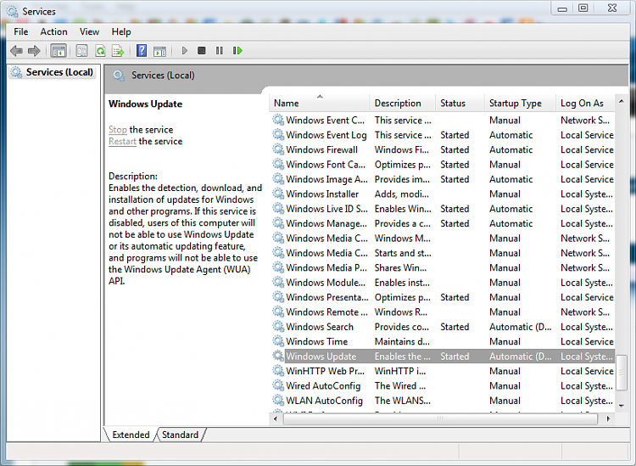Click the Back arrow toolbar icon
Image resolution: width=636 pixels, height=466 pixels.
pos(16,51)
